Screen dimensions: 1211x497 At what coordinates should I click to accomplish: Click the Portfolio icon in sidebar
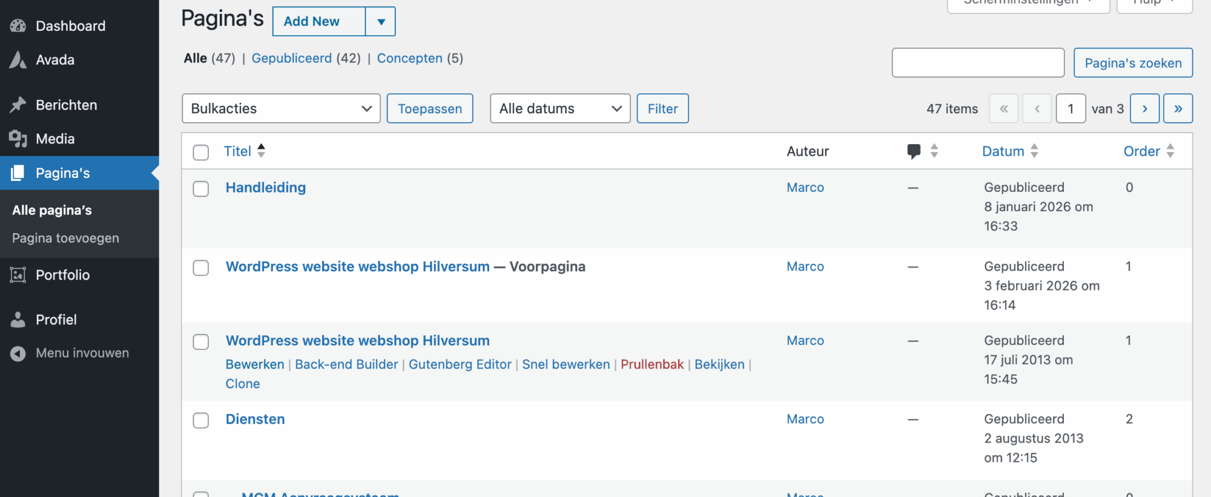(x=18, y=275)
